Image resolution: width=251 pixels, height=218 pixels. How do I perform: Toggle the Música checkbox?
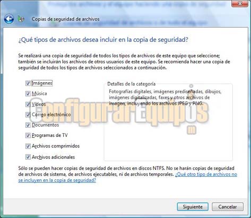click(x=28, y=93)
